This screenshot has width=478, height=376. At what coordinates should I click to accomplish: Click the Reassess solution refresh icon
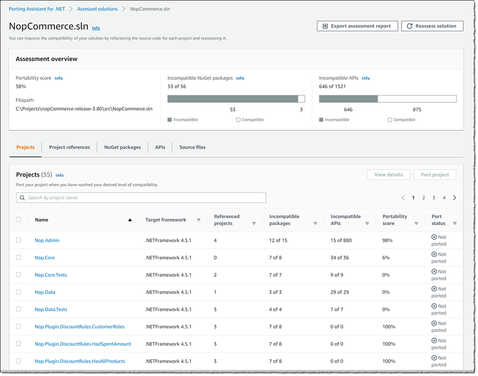pos(409,26)
